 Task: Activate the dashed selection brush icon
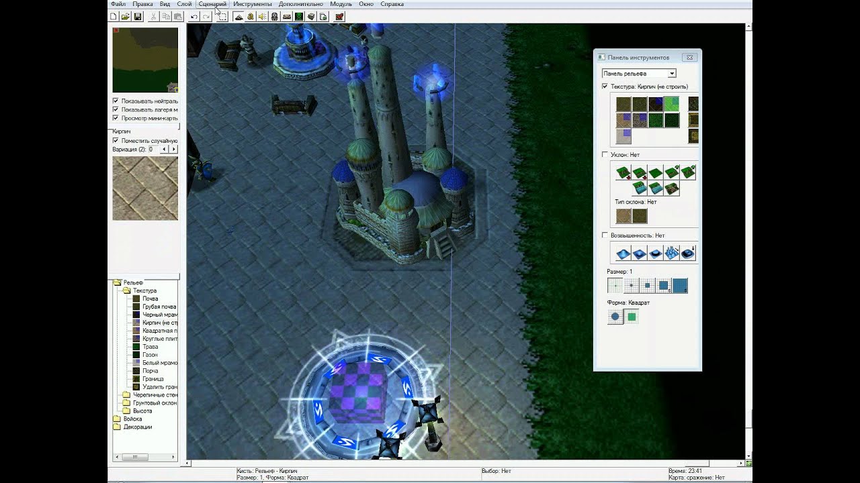pyautogui.click(x=222, y=16)
